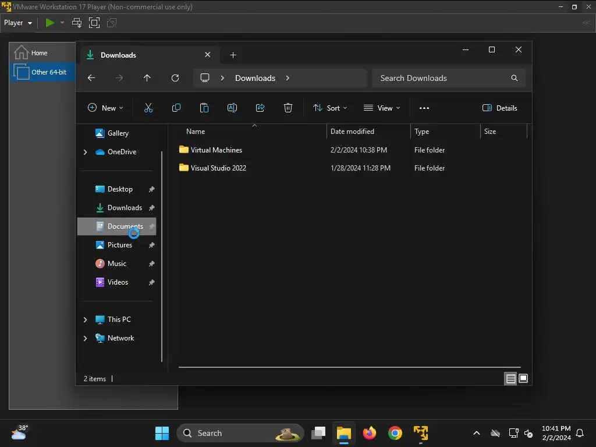Open Task View in taskbar
This screenshot has width=596, height=447.
[318, 433]
